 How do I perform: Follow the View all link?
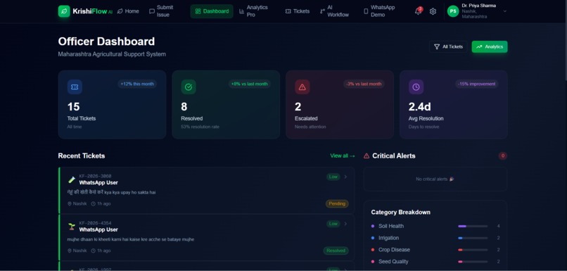[343, 156]
